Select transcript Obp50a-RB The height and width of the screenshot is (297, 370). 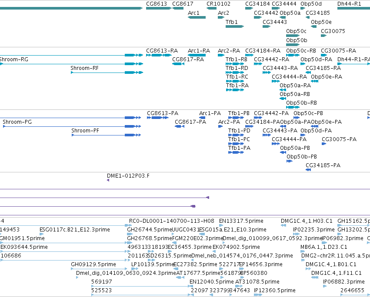(283, 99)
